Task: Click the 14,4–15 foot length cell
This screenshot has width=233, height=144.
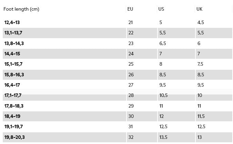Action: (x=12, y=54)
